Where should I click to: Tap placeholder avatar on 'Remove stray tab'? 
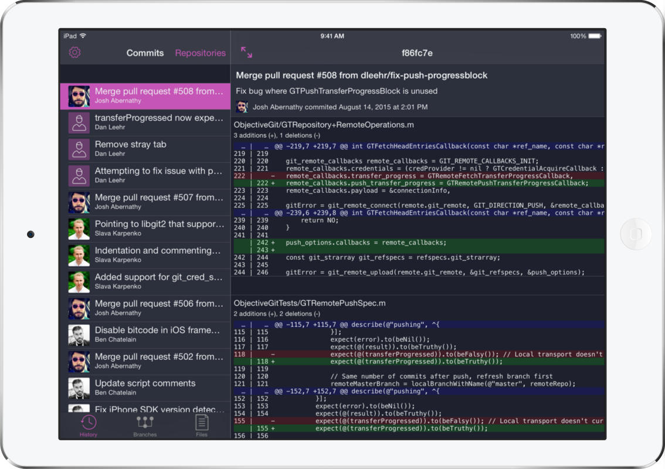(x=79, y=149)
